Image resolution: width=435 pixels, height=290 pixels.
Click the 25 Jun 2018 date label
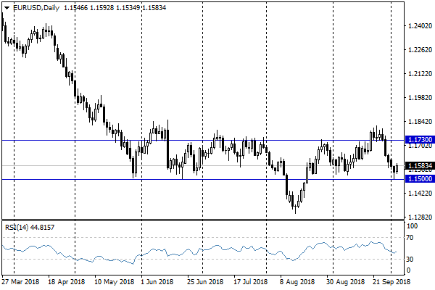204,281
